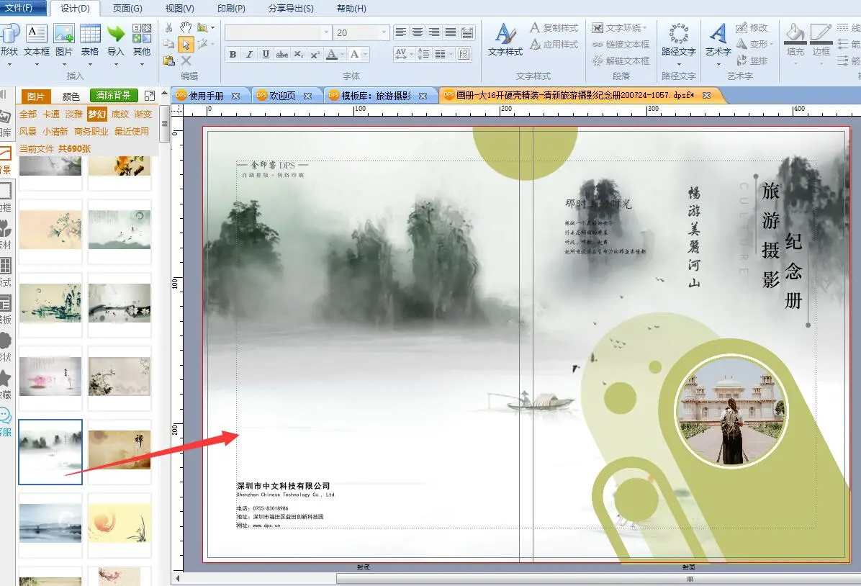861x586 pixels.
Task: Switch to the 视图(V) ribbon tab
Action: 179,8
